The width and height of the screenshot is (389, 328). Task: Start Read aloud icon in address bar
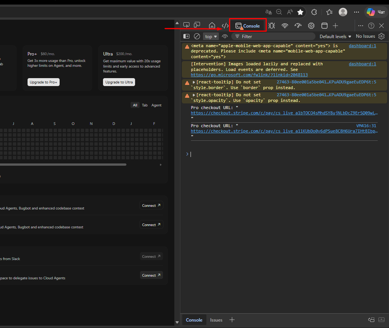tap(290, 12)
